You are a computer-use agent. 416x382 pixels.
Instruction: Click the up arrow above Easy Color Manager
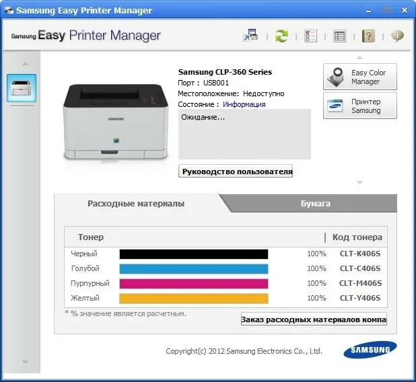[359, 58]
